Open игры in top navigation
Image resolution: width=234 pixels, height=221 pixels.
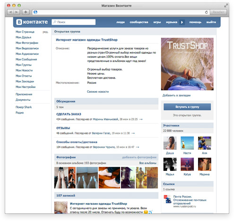point(157,22)
